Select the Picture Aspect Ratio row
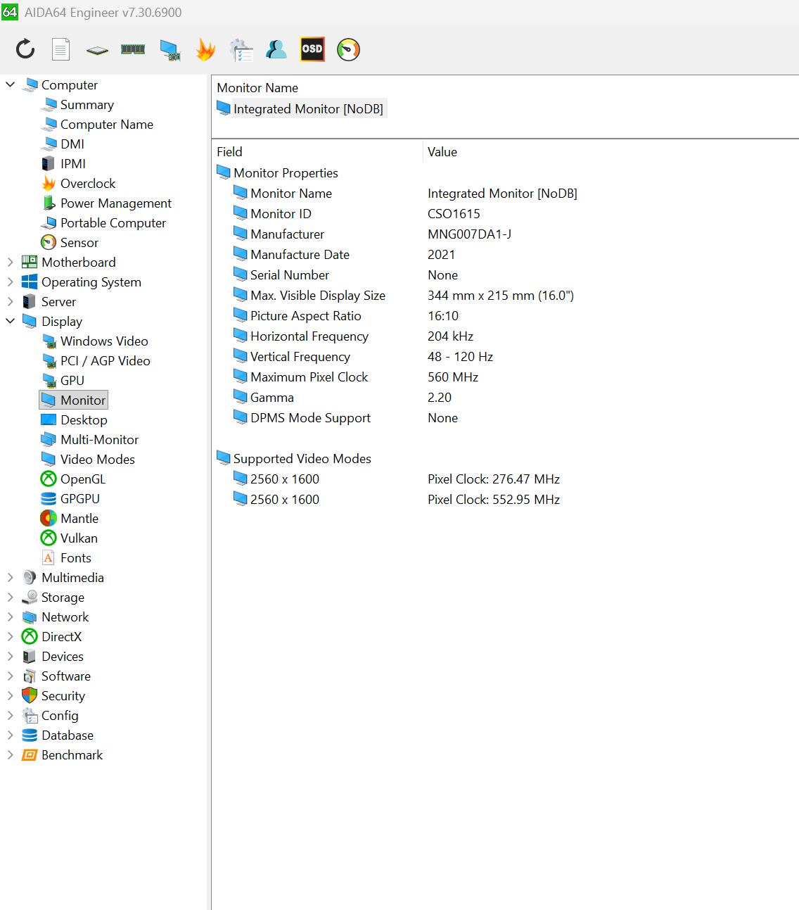This screenshot has height=910, width=799. pos(505,316)
